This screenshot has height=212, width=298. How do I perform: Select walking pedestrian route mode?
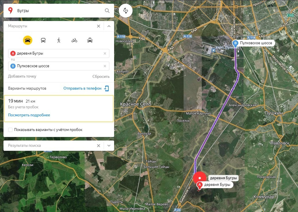tap(59, 40)
